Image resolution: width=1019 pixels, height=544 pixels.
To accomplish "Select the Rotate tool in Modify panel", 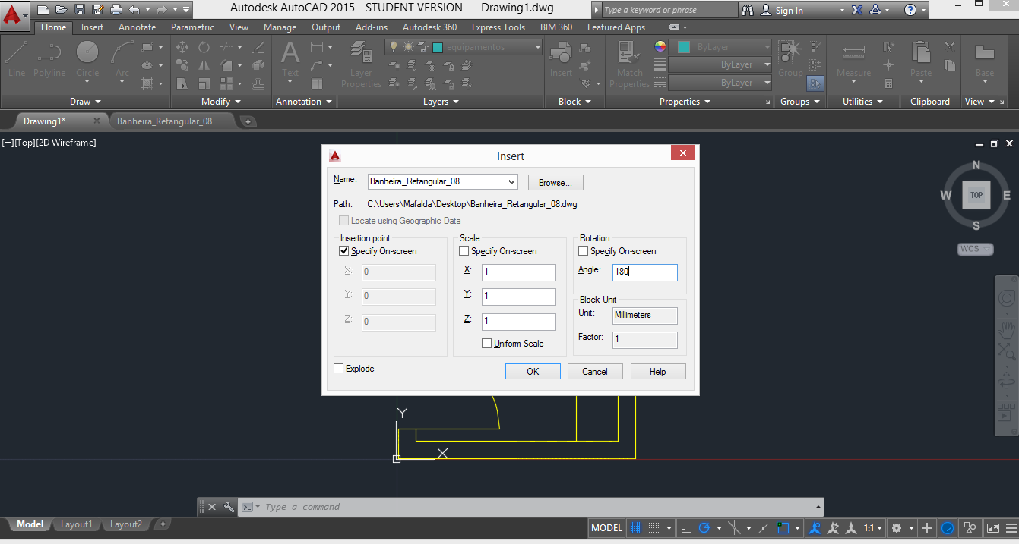I will [x=204, y=47].
